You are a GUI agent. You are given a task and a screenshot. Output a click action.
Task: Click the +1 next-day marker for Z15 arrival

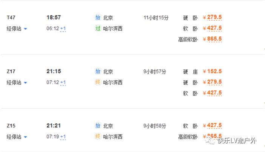63,137
